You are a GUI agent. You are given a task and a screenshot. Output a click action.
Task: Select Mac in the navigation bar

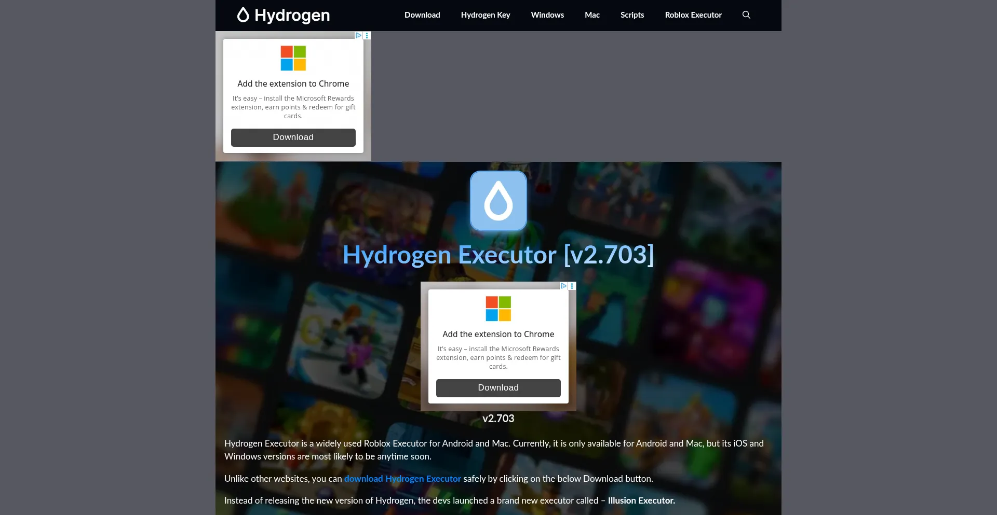pos(592,15)
